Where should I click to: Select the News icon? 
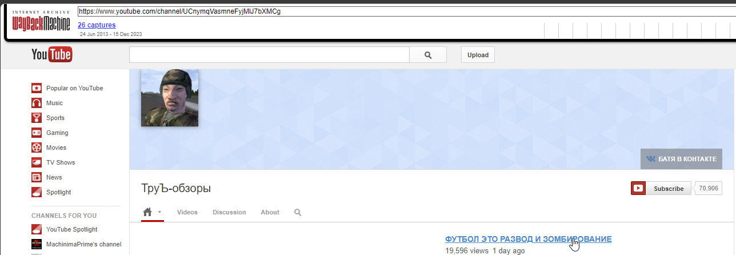tap(37, 177)
